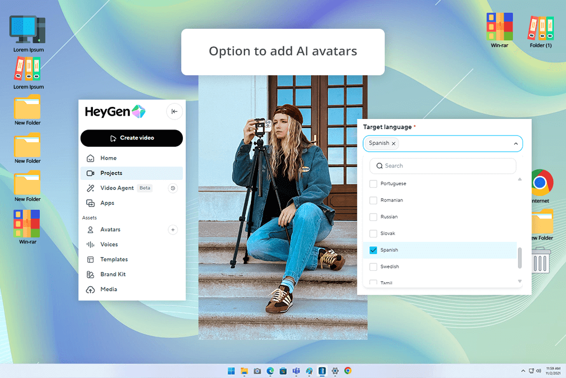Open Templates in the sidebar
The height and width of the screenshot is (378, 566).
click(x=132, y=260)
